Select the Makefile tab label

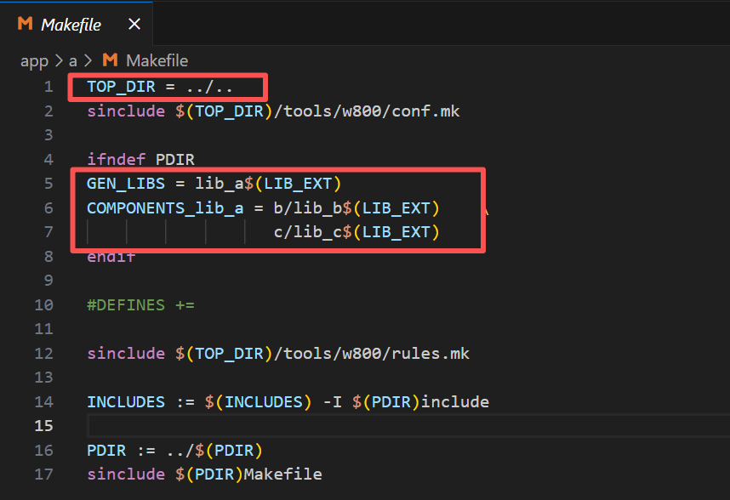71,25
